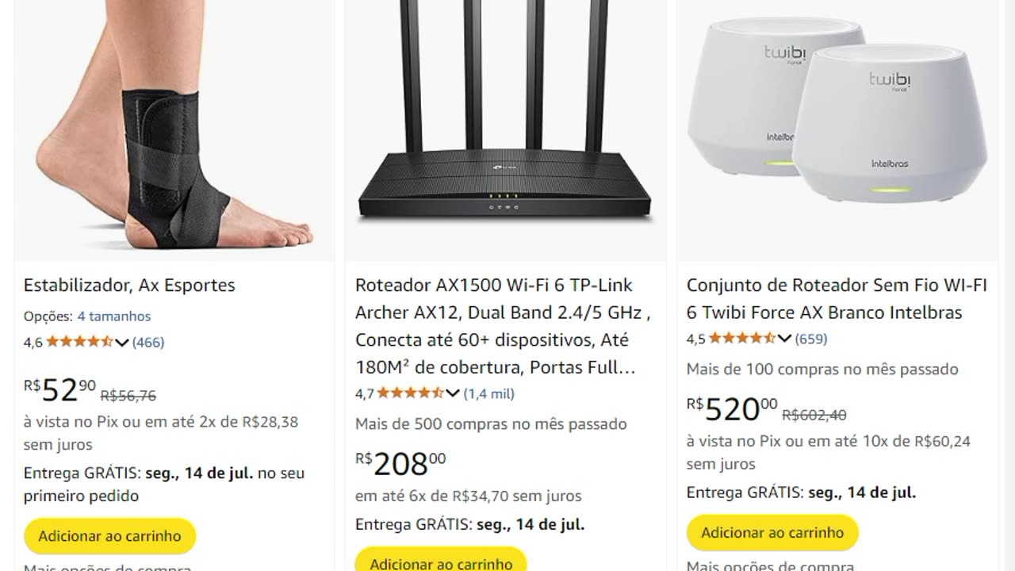This screenshot has height=571, width=1015.
Task: Open the TP-Link Archer router image
Action: tap(506, 129)
